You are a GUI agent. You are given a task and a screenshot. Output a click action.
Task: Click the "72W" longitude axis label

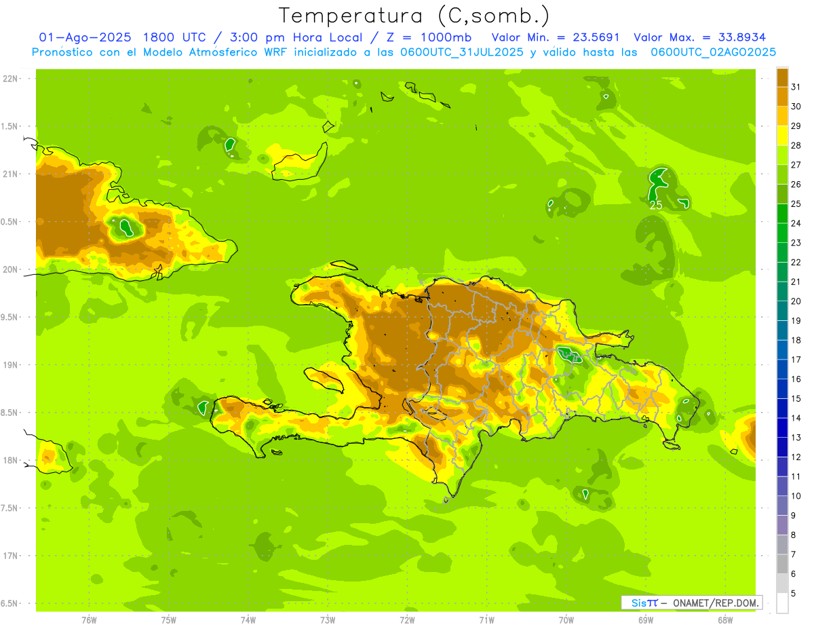407,620
